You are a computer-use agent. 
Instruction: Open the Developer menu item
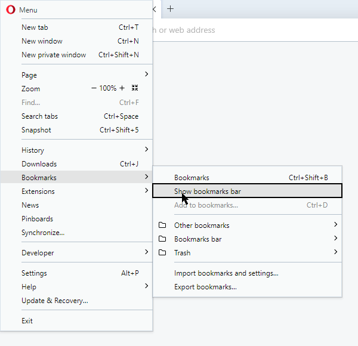pyautogui.click(x=76, y=253)
